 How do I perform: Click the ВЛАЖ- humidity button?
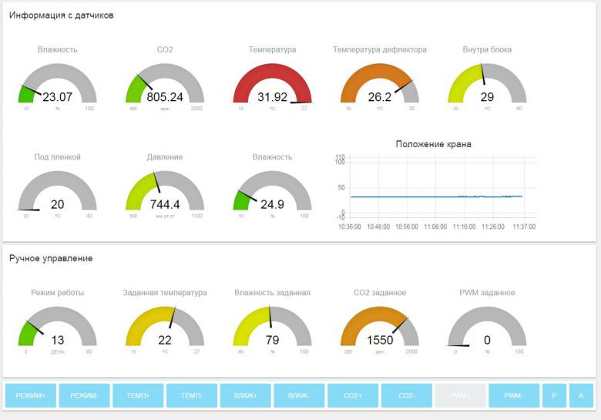pyautogui.click(x=299, y=395)
